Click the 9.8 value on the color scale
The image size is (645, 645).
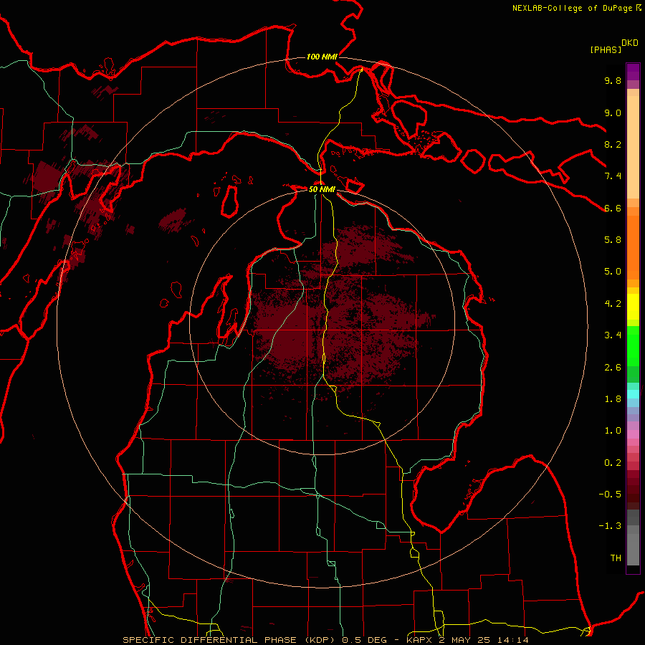[613, 80]
